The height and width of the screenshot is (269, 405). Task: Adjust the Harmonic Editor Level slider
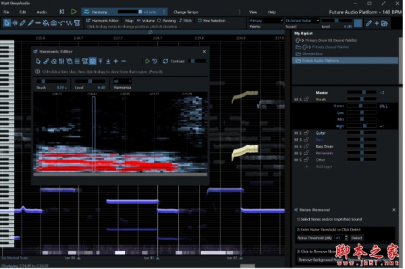click(90, 82)
